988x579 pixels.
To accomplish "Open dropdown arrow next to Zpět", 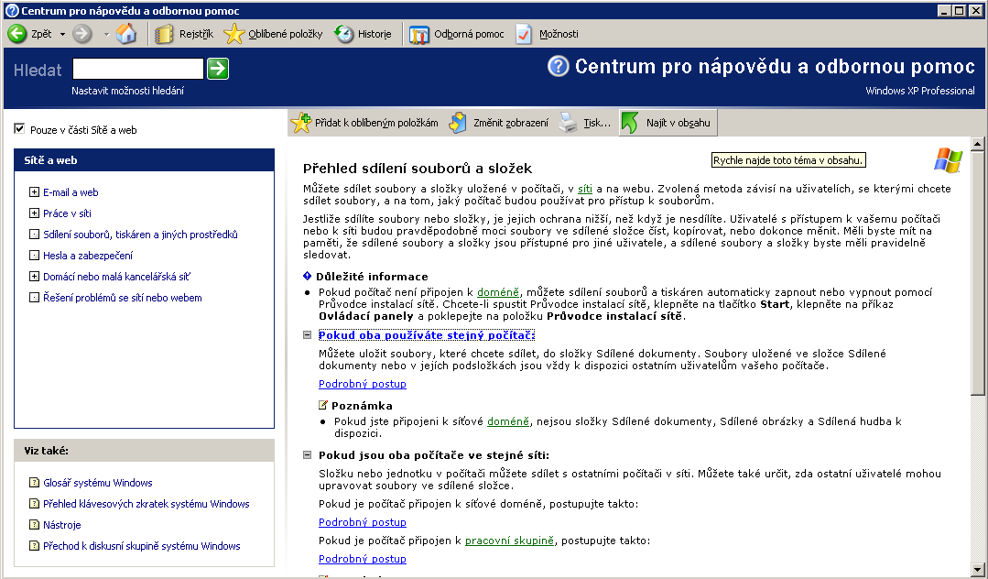I will coord(62,34).
